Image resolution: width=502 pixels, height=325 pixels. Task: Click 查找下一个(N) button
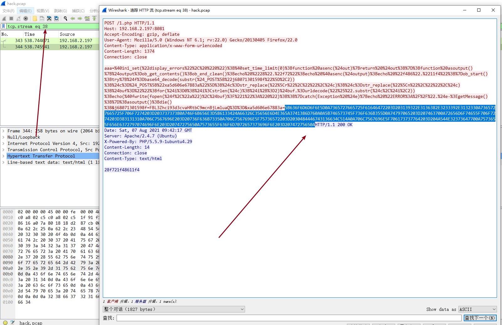coord(480,318)
